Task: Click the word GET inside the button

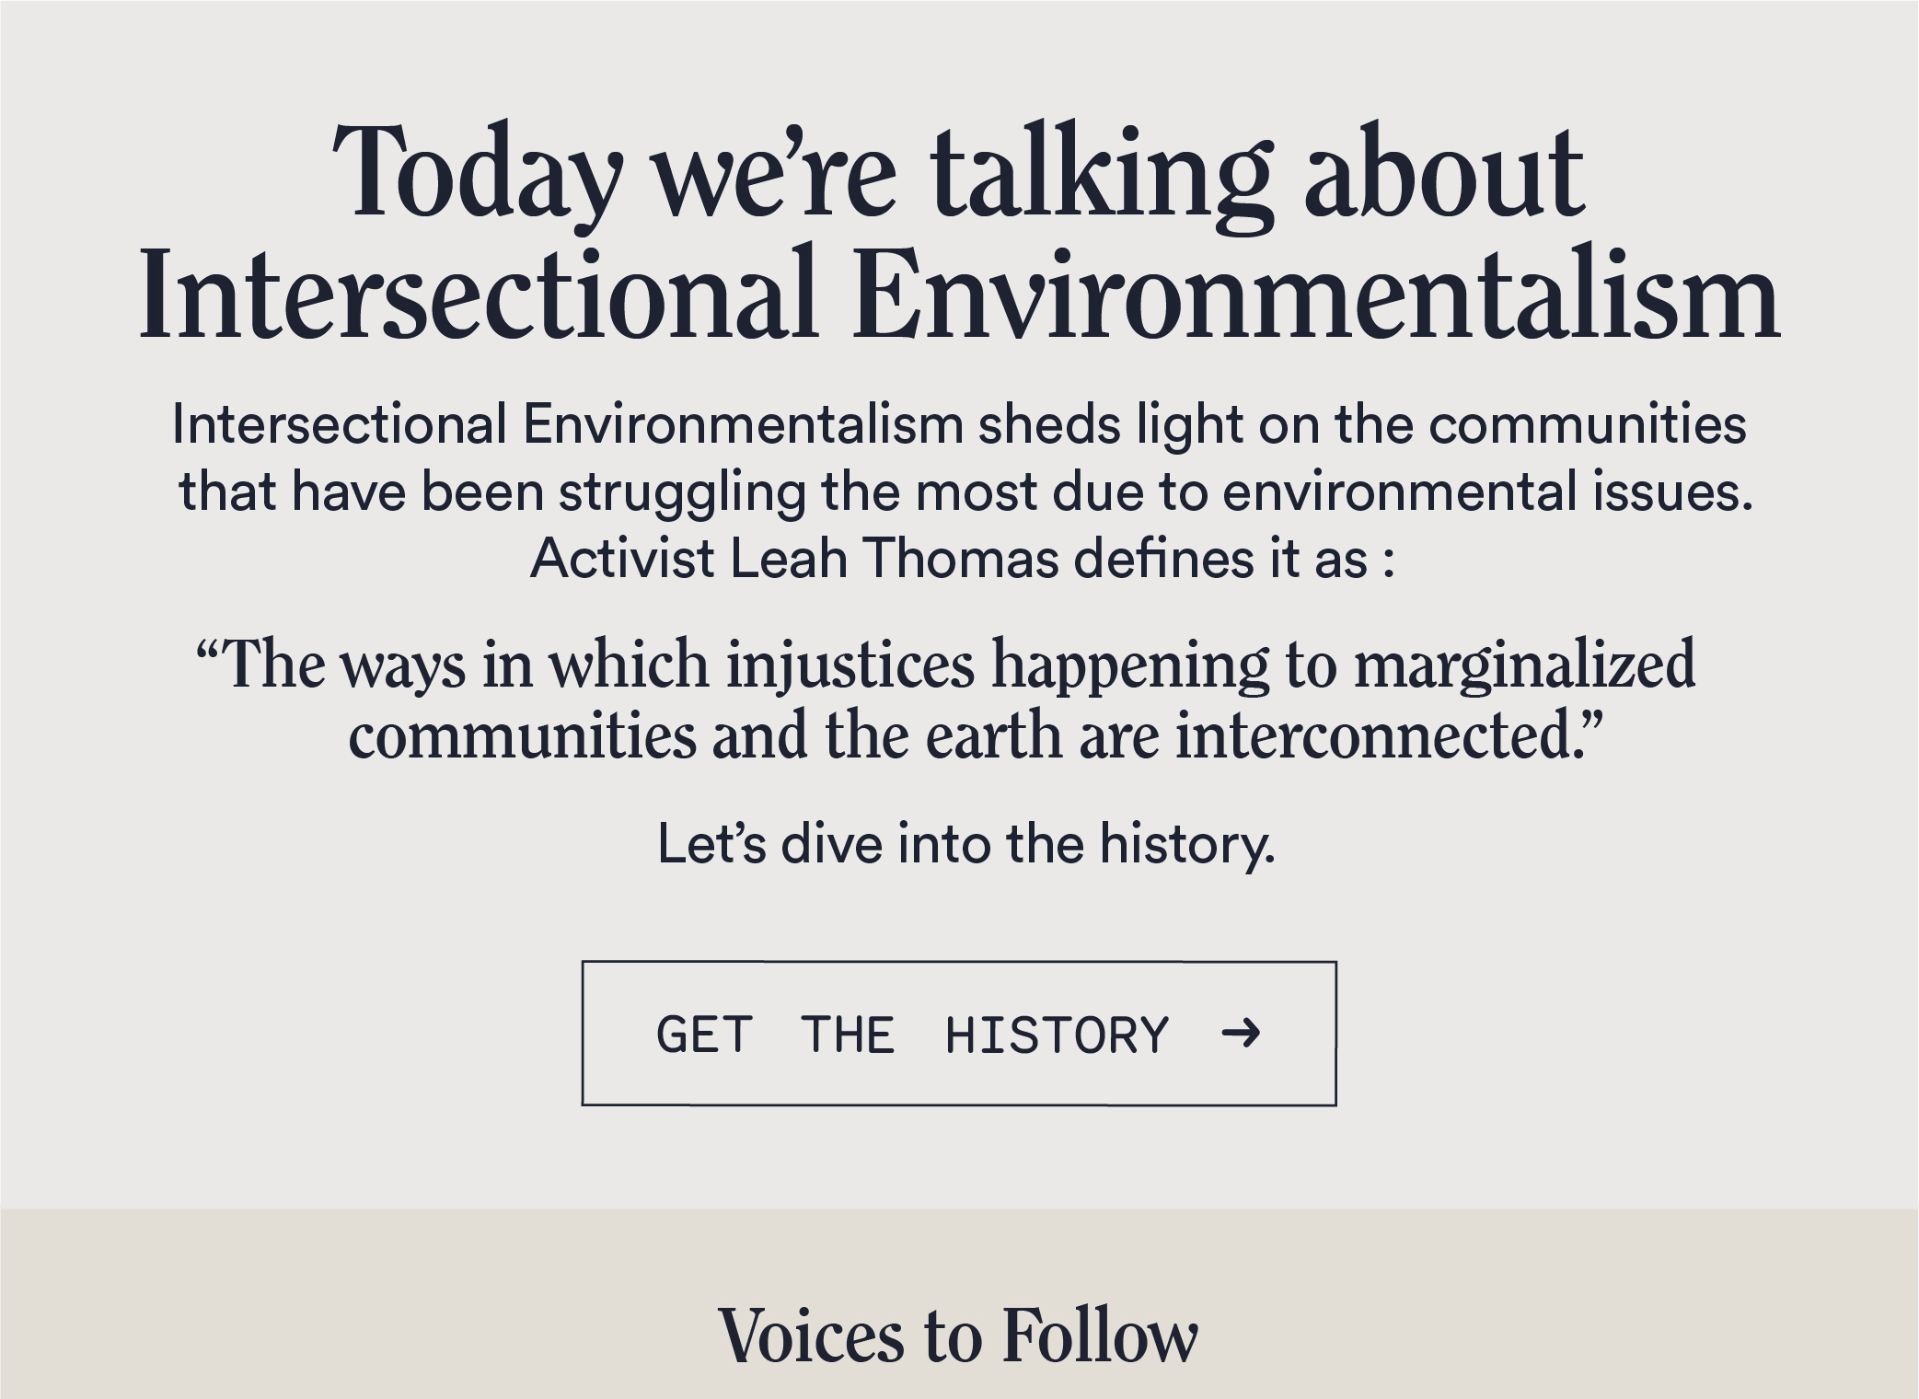Action: tap(704, 1035)
